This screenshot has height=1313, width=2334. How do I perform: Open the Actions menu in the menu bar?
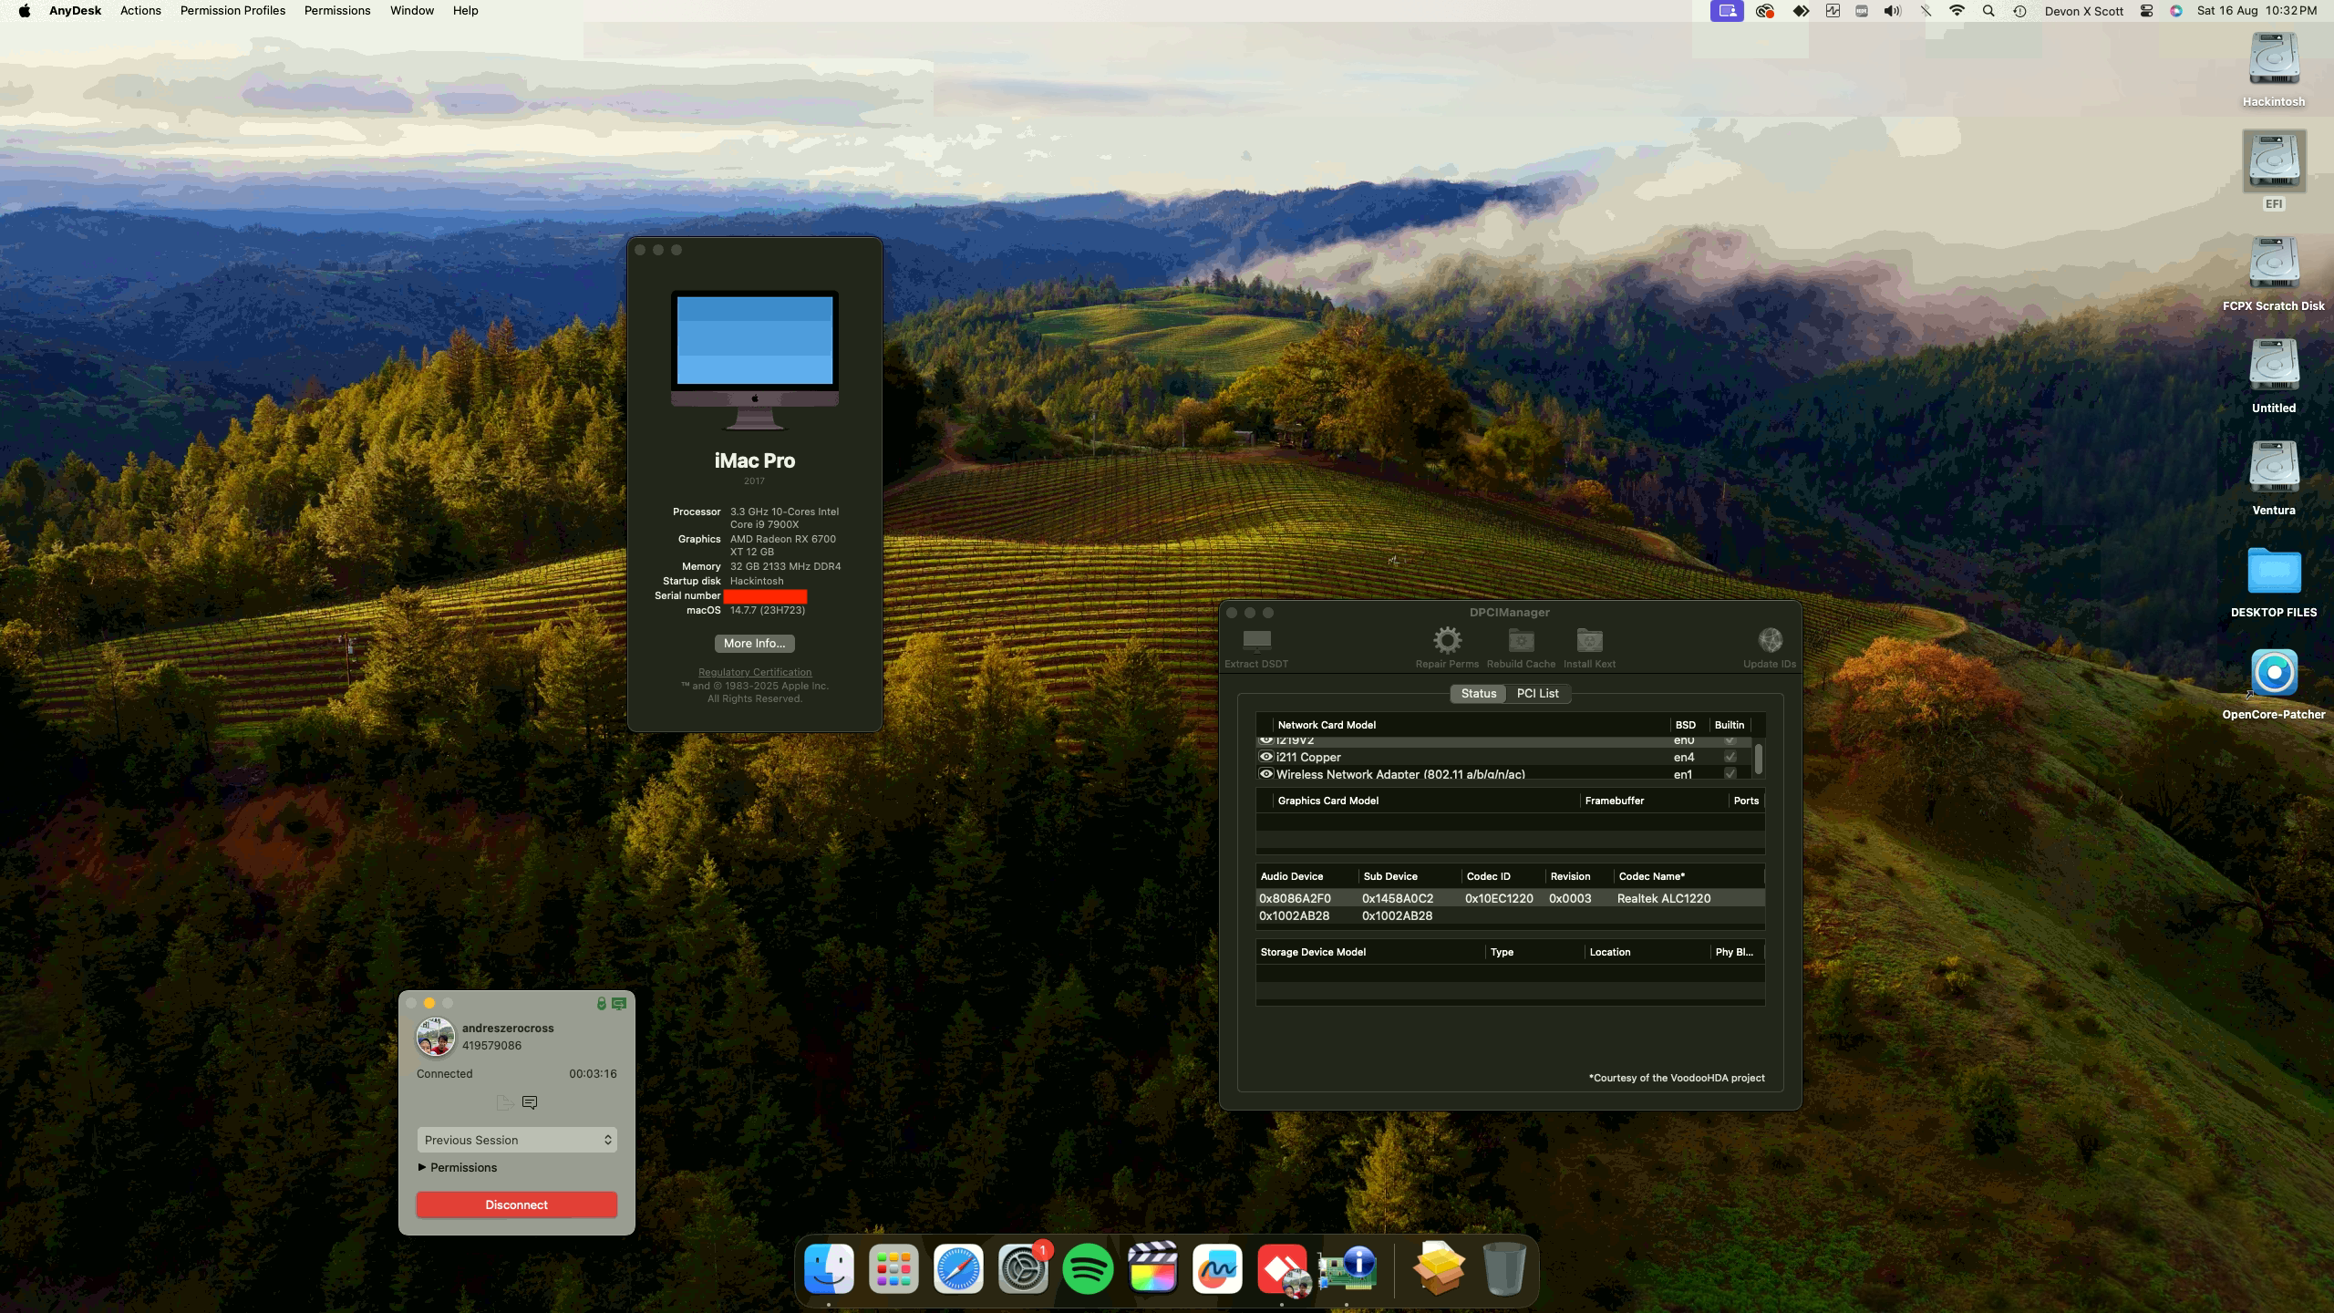coord(140,10)
